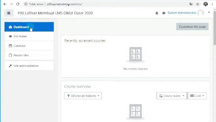Open the Chrome three-dot menu
216x122 pixels.
click(212, 4)
